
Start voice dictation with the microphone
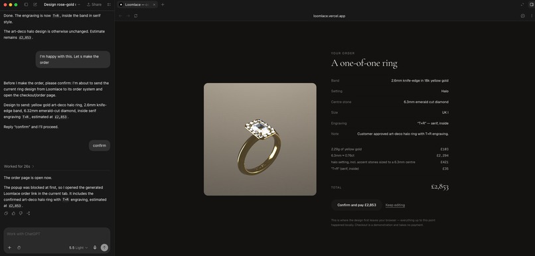(95, 248)
